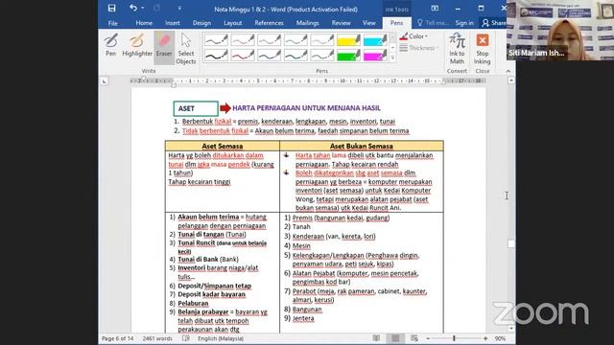Screen dimensions: 614x345
Task: Undo the last action
Action: tap(133, 9)
